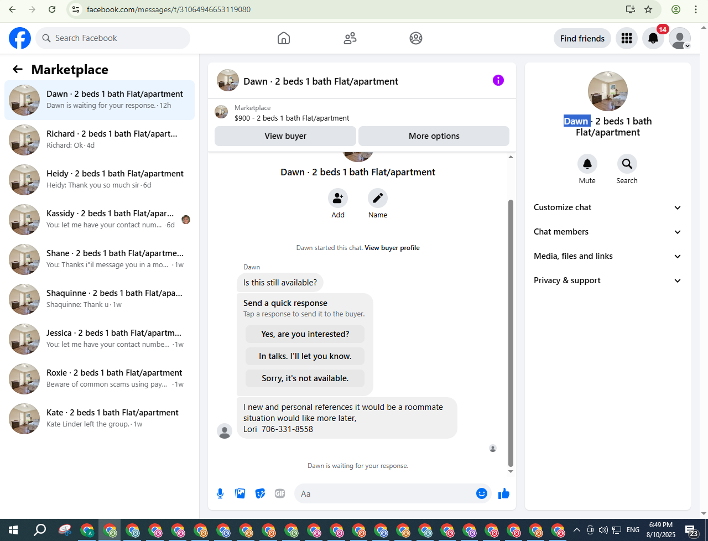The width and height of the screenshot is (708, 541).
Task: View site information icon in address bar
Action: pos(76,9)
